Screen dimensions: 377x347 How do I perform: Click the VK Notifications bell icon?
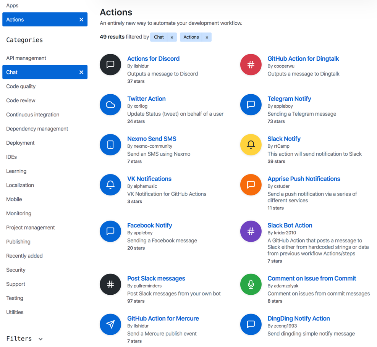point(110,185)
